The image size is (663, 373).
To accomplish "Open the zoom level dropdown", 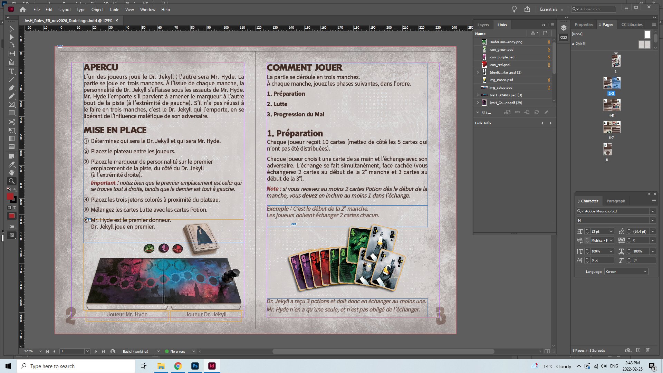I will pos(40,351).
